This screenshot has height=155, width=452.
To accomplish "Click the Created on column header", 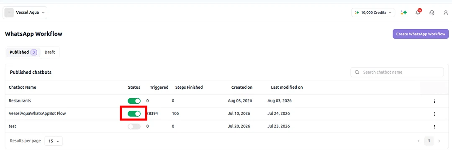I will click(x=242, y=87).
